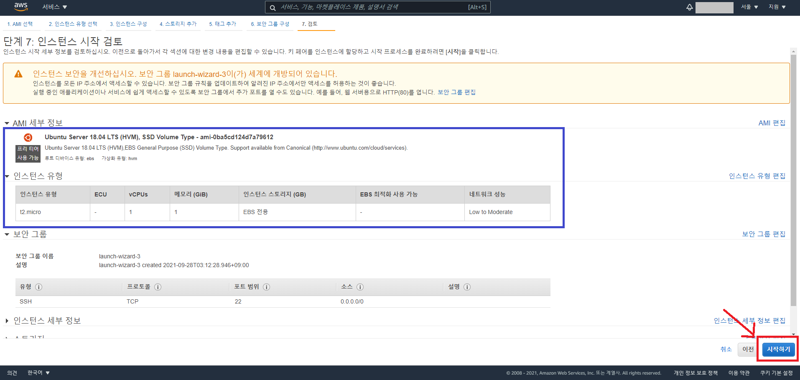Click the 프리 티어 사용 가능 badge
The image size is (800, 380).
(28, 153)
